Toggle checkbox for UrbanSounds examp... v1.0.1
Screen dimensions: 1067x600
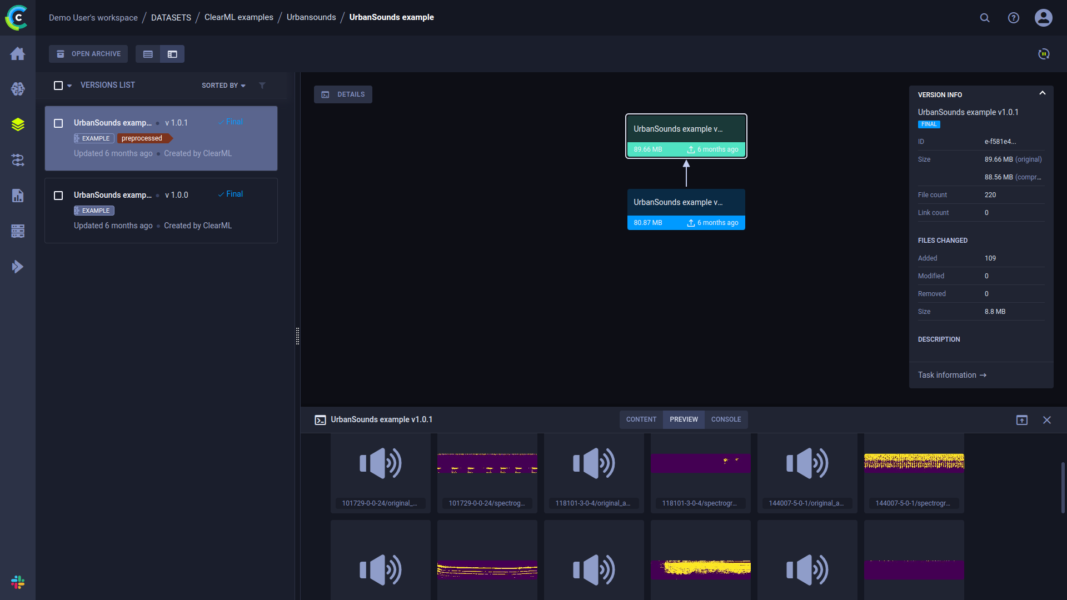tap(58, 122)
